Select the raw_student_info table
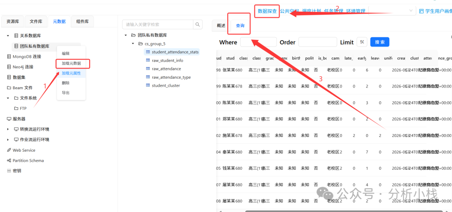The image size is (452, 212). 167,61
